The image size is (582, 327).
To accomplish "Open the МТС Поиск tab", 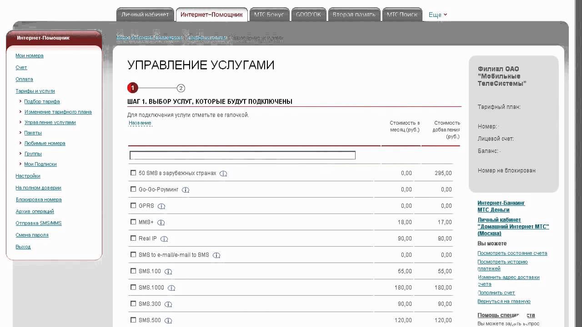I will pyautogui.click(x=402, y=15).
